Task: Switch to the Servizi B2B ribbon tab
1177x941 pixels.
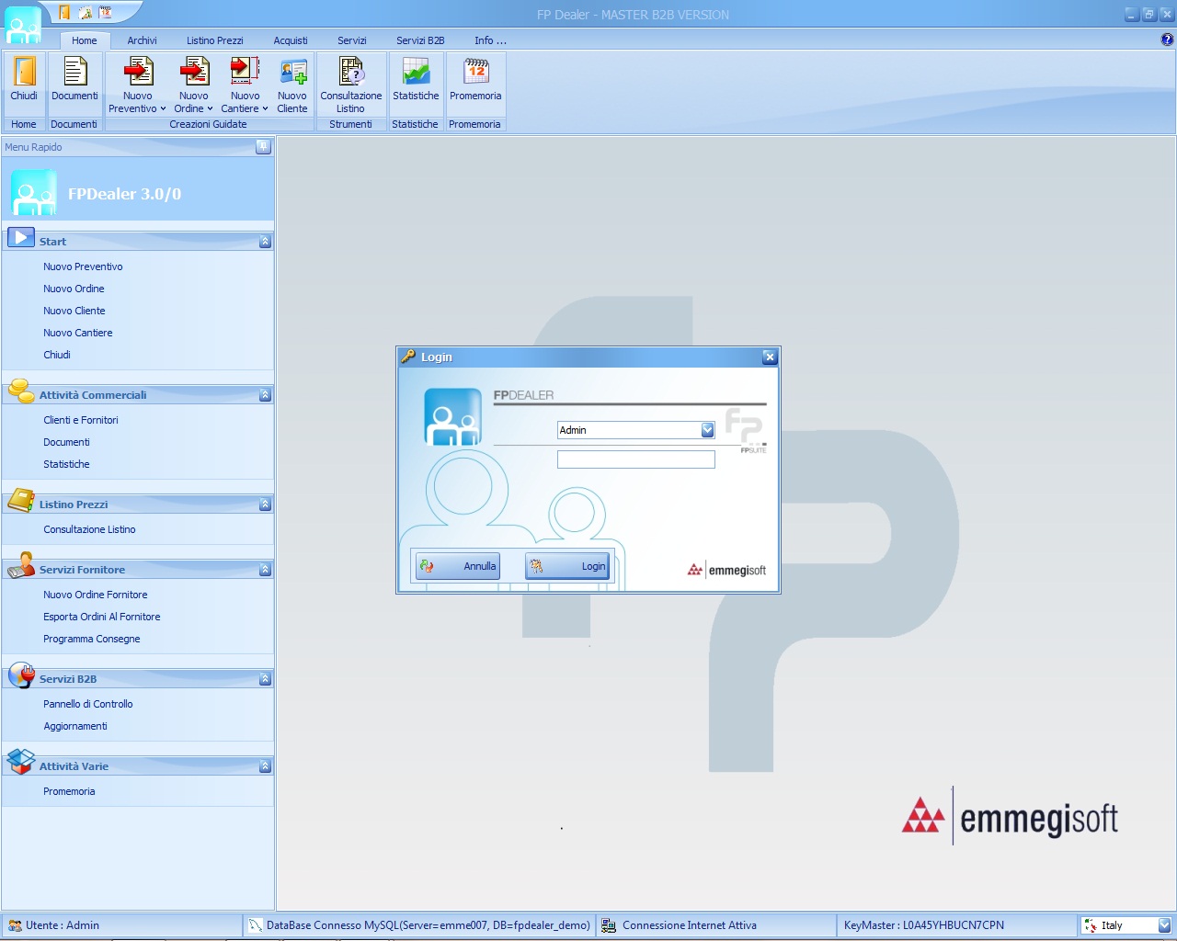Action: (x=420, y=40)
